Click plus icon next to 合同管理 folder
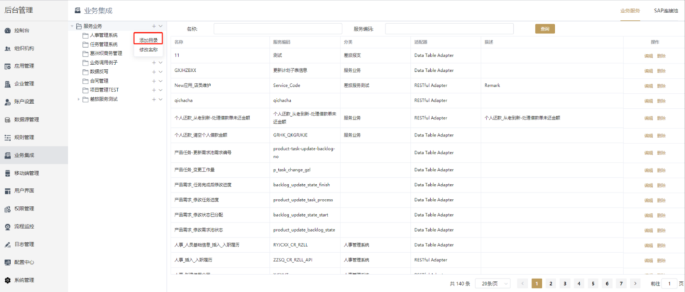685x292 pixels. tap(153, 81)
